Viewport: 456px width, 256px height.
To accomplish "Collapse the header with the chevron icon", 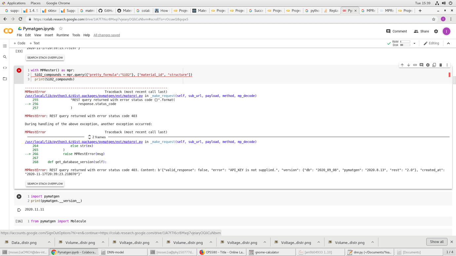I will (448, 43).
